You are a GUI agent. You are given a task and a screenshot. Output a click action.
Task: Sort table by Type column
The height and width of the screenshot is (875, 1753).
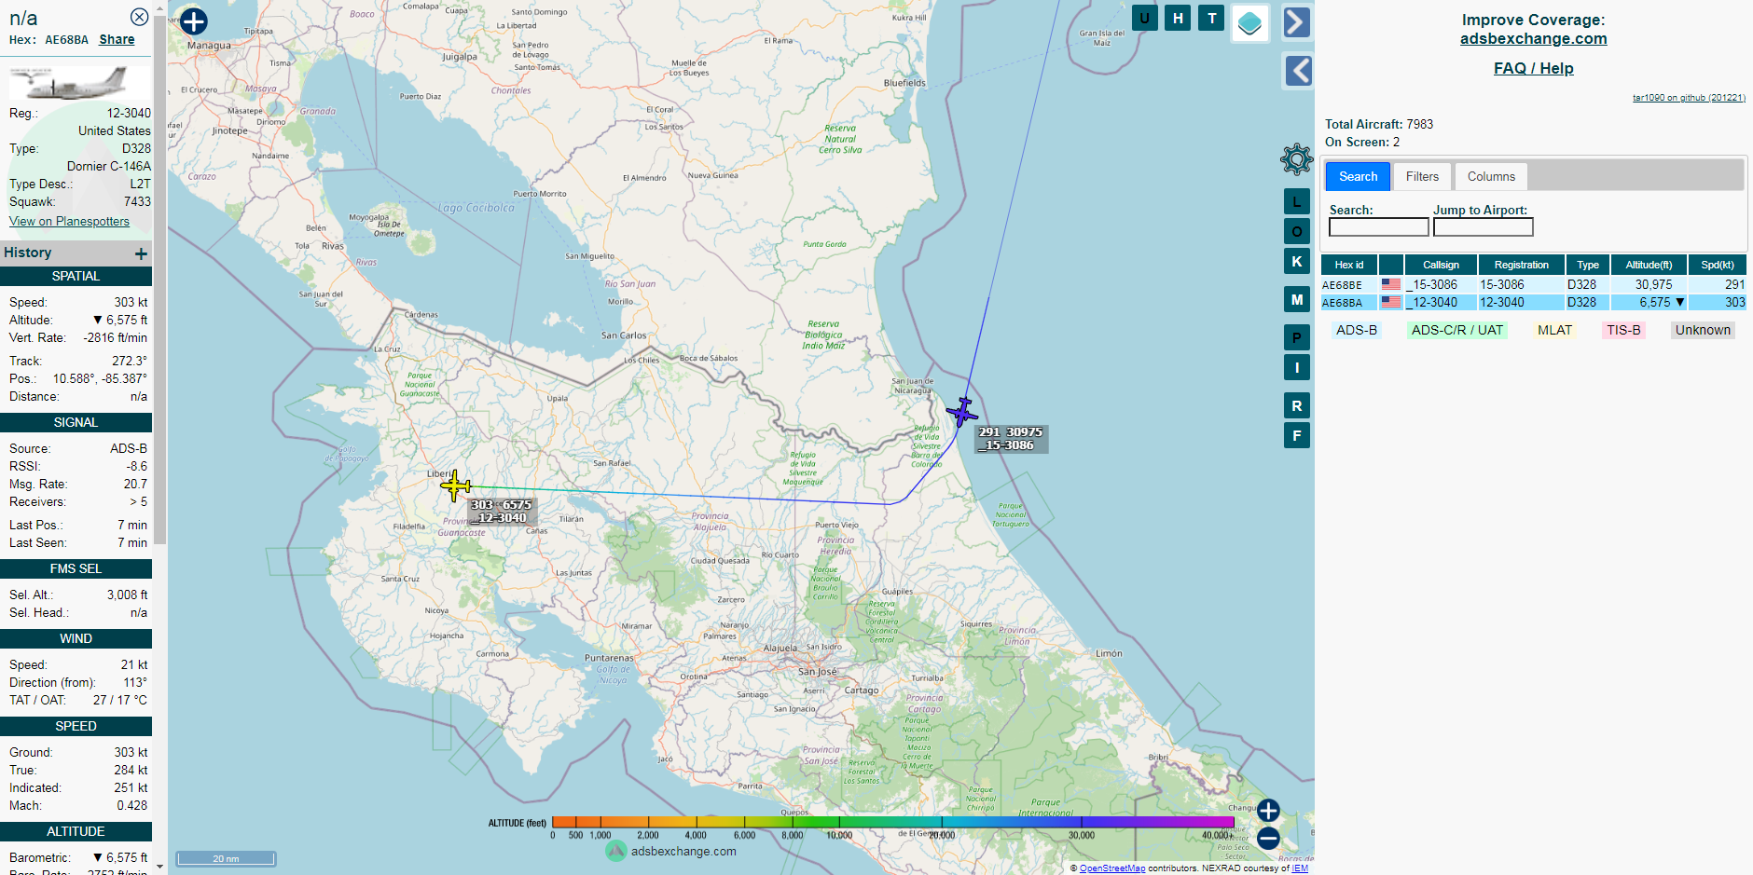pyautogui.click(x=1588, y=265)
